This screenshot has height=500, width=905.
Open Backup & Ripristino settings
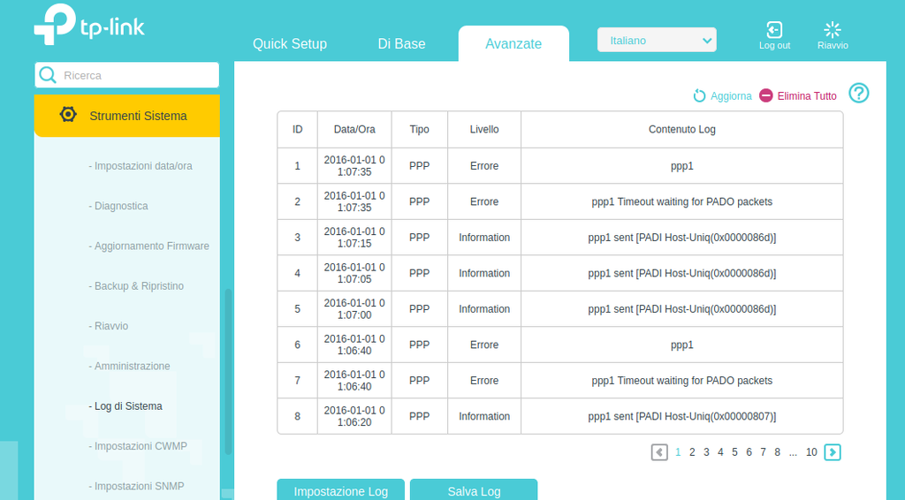[139, 286]
